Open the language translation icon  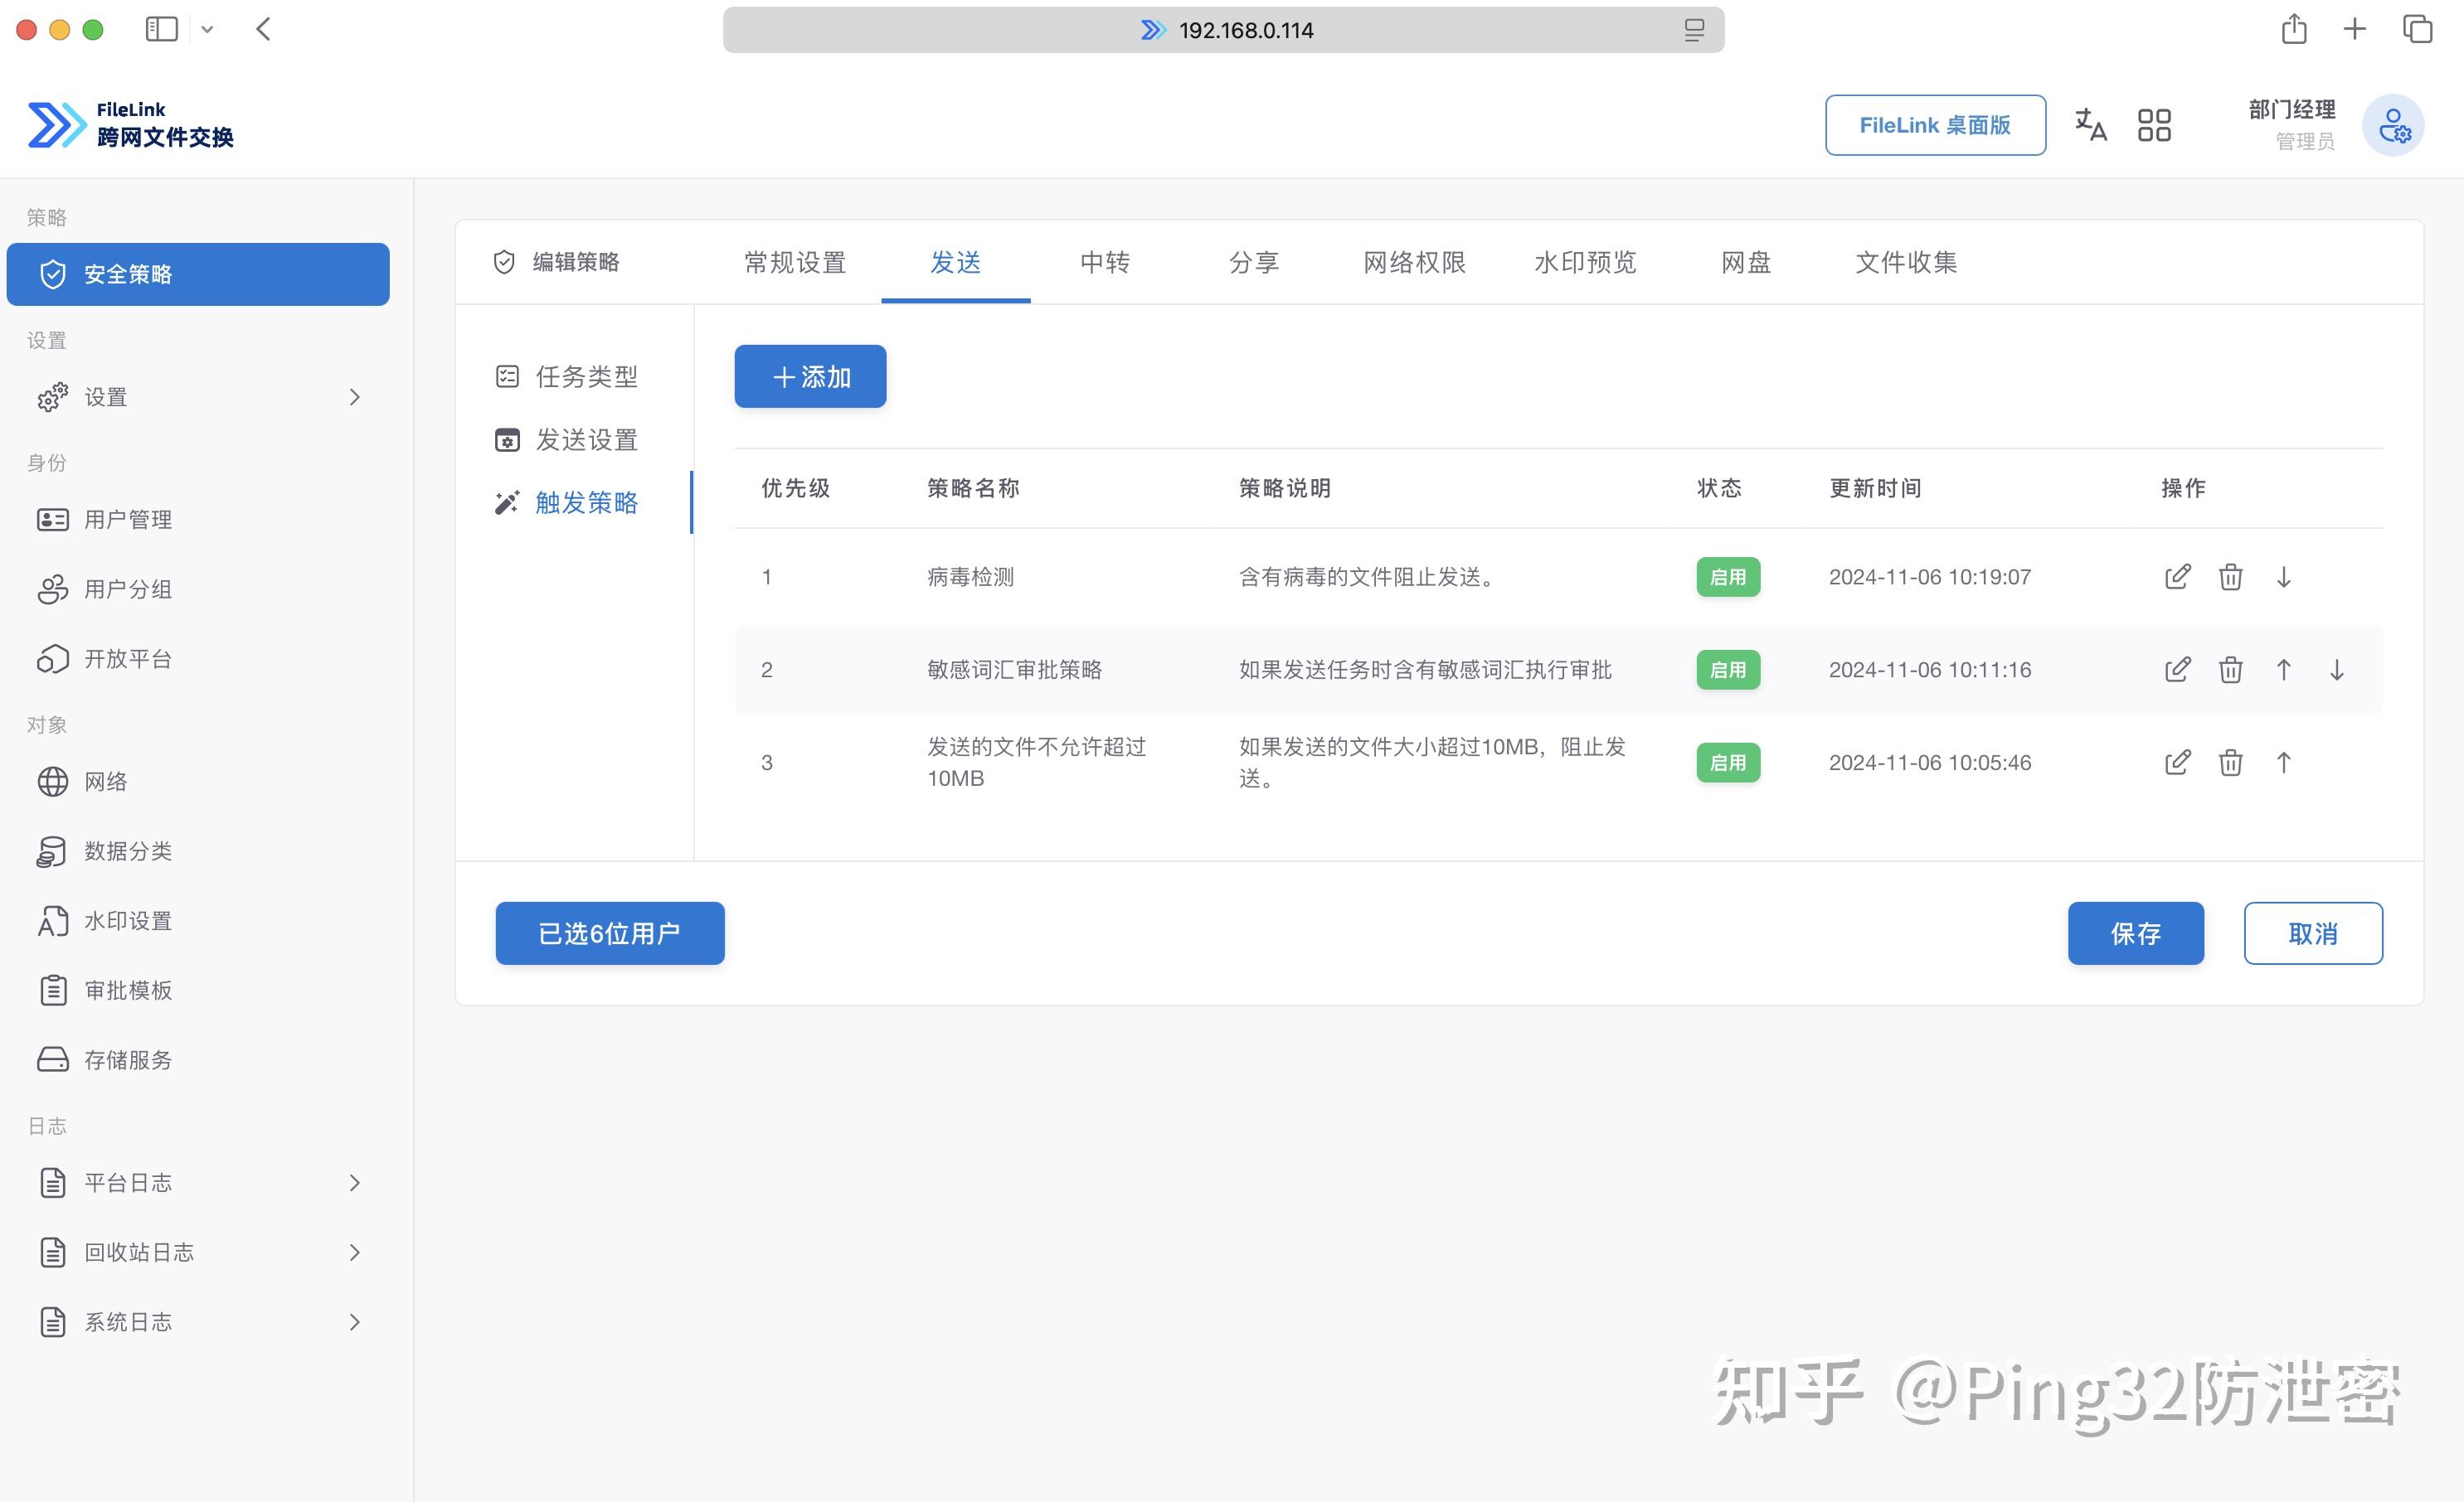[x=2091, y=125]
